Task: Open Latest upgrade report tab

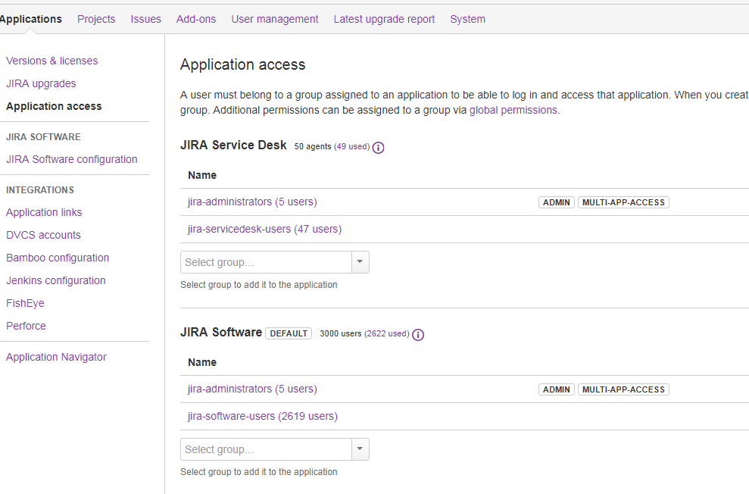Action: click(x=384, y=19)
